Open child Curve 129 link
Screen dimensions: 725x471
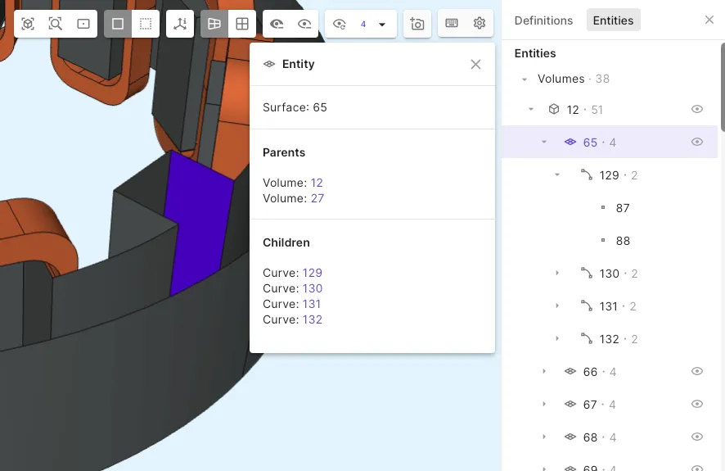coord(312,273)
